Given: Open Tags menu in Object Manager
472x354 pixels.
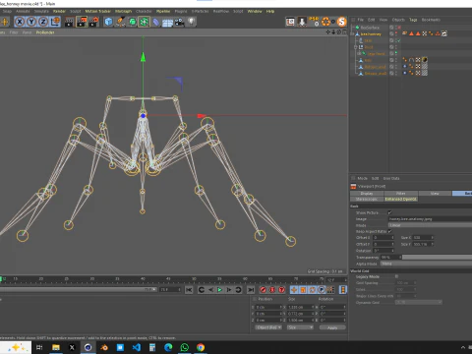Looking at the screenshot, I should pos(413,20).
